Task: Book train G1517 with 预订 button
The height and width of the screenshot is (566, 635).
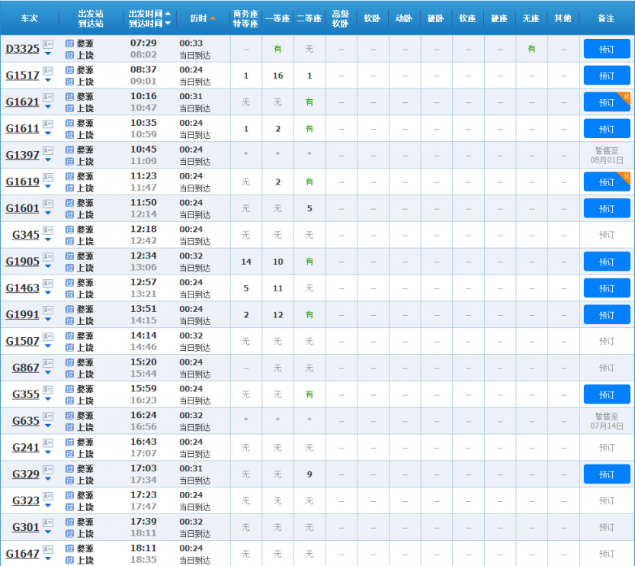Action: [607, 76]
